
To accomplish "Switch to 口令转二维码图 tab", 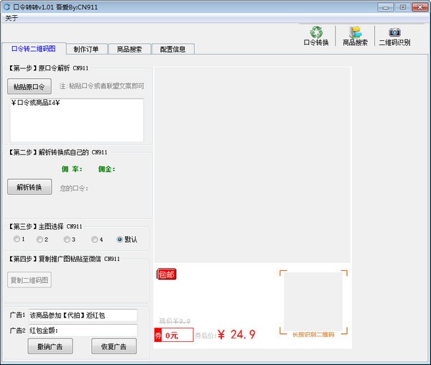I will click(x=34, y=49).
